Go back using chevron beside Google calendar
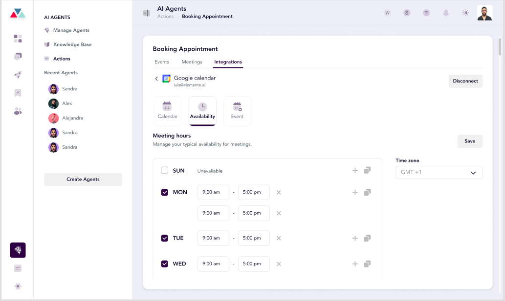 [x=156, y=79]
